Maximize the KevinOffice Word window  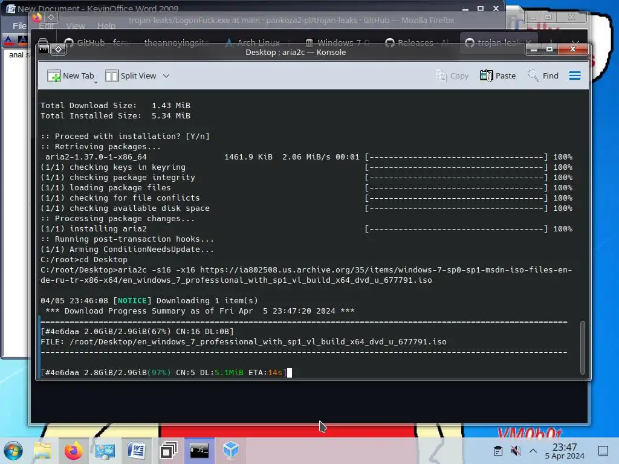pos(481,8)
